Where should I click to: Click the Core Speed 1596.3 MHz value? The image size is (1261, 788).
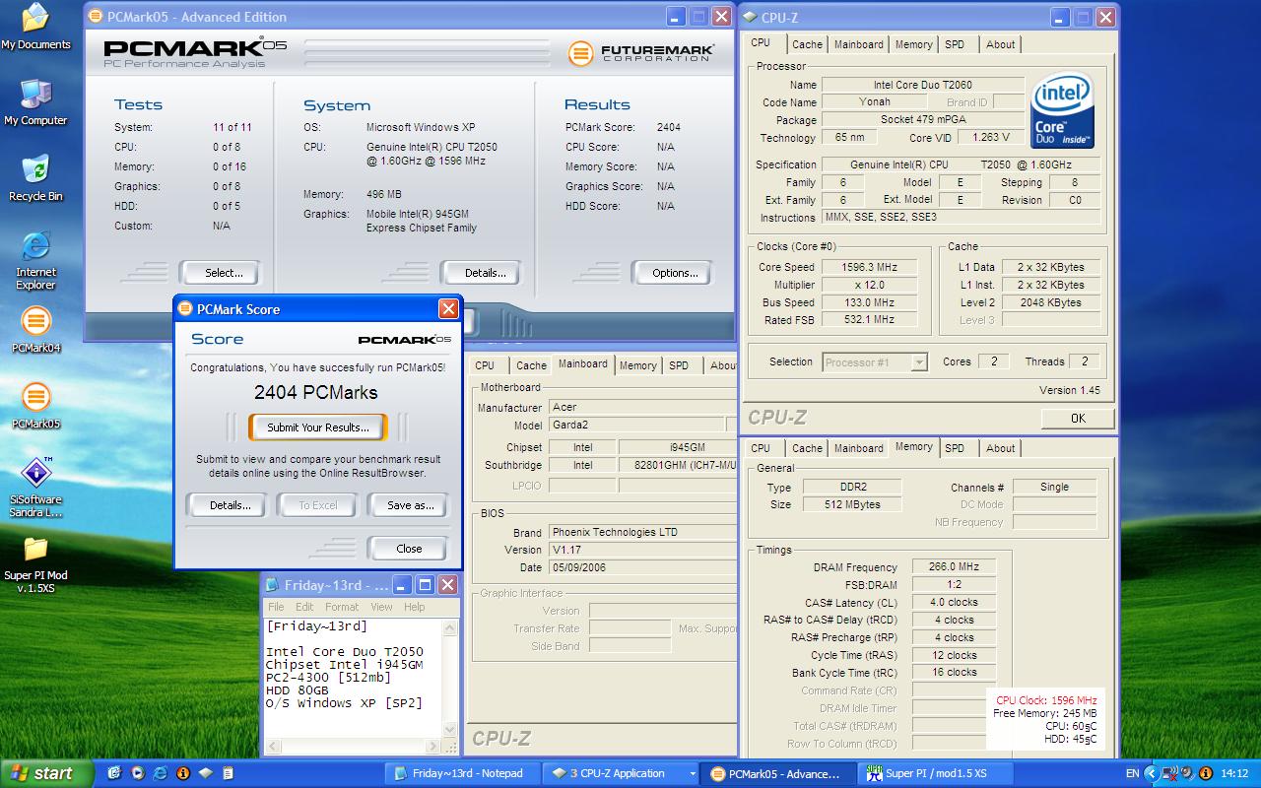coord(869,267)
